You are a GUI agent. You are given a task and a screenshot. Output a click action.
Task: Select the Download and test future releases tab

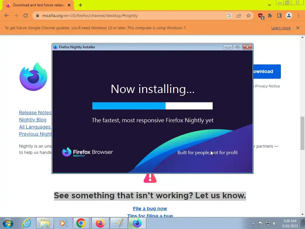click(x=38, y=5)
